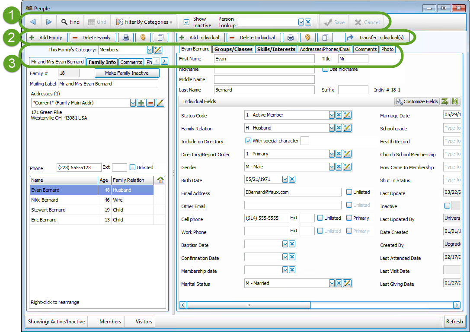
Task: Click the horizontal scrollbar in Individual Fields
Action: click(x=249, y=305)
